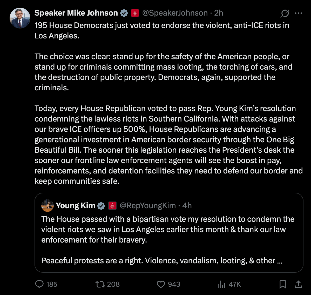View analytics showing 47K views

[x=229, y=284]
